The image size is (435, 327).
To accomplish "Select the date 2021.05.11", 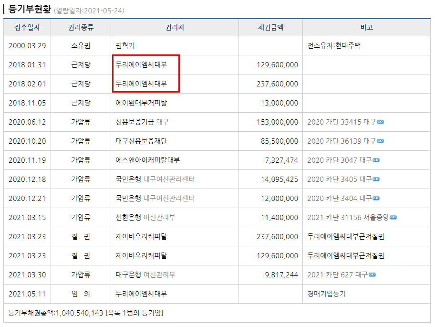I will [27, 294].
